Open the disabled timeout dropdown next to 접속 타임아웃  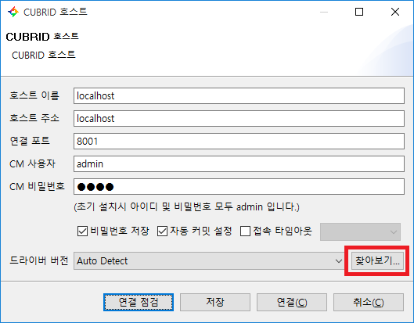360,232
